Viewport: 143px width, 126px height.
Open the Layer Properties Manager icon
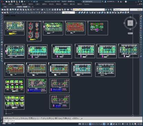tap(71, 10)
